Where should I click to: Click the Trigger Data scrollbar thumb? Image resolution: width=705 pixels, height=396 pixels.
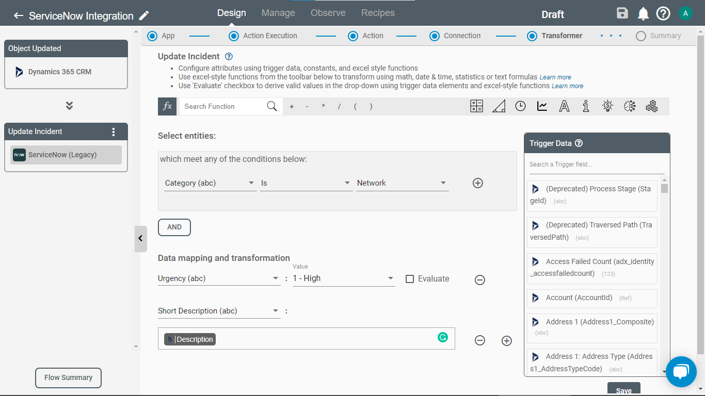tap(664, 188)
